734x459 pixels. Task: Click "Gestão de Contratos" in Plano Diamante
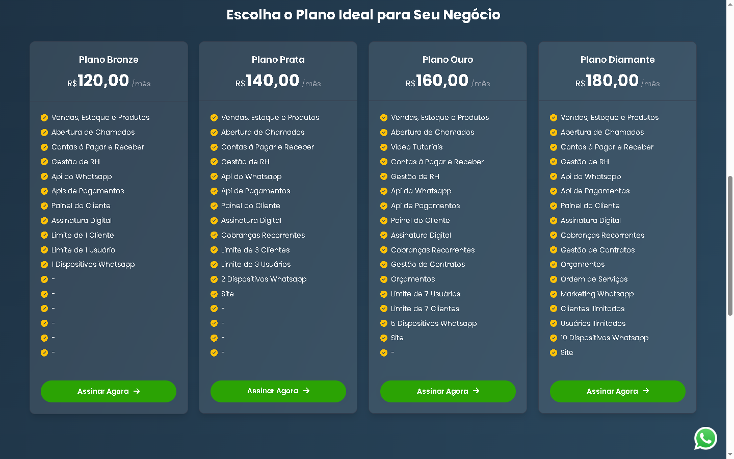pyautogui.click(x=597, y=250)
